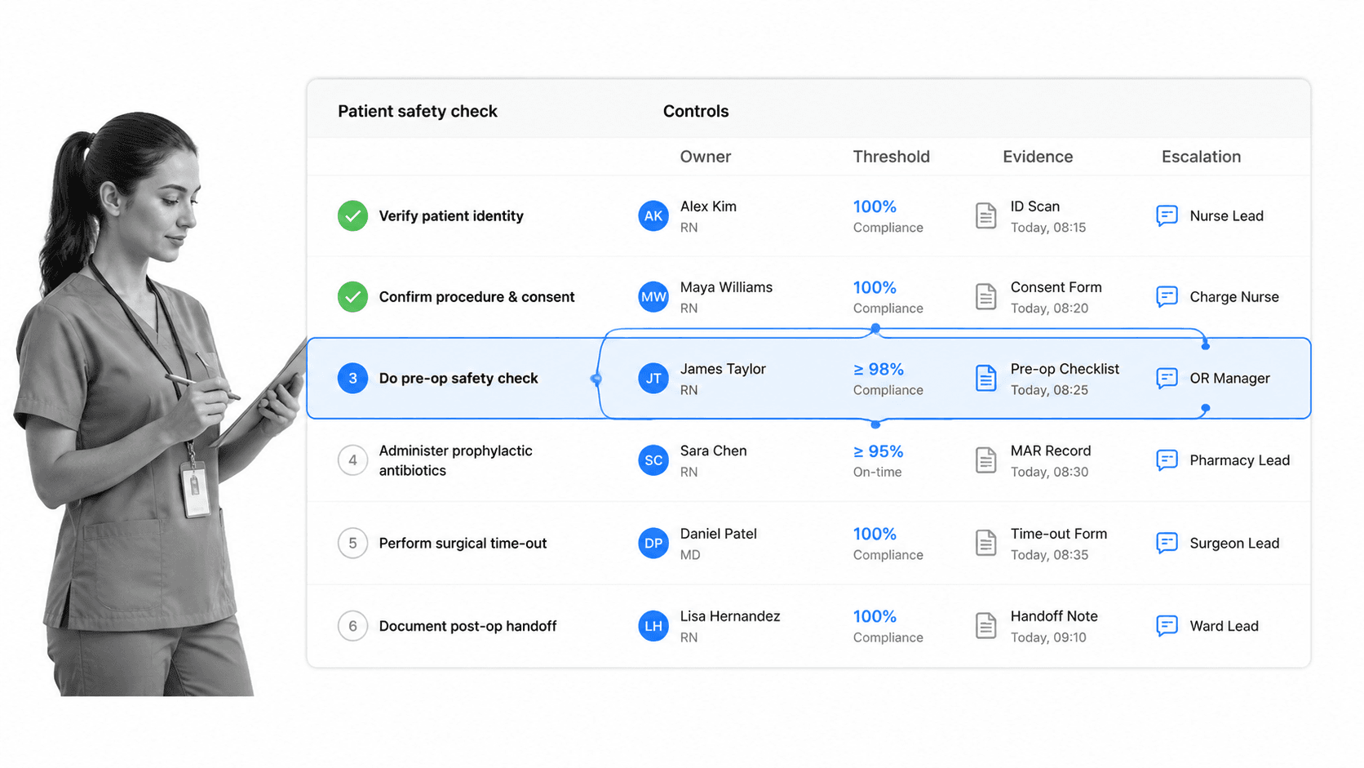1364x768 pixels.
Task: Click the Nurse Lead escalation chat icon
Action: [x=1167, y=215]
